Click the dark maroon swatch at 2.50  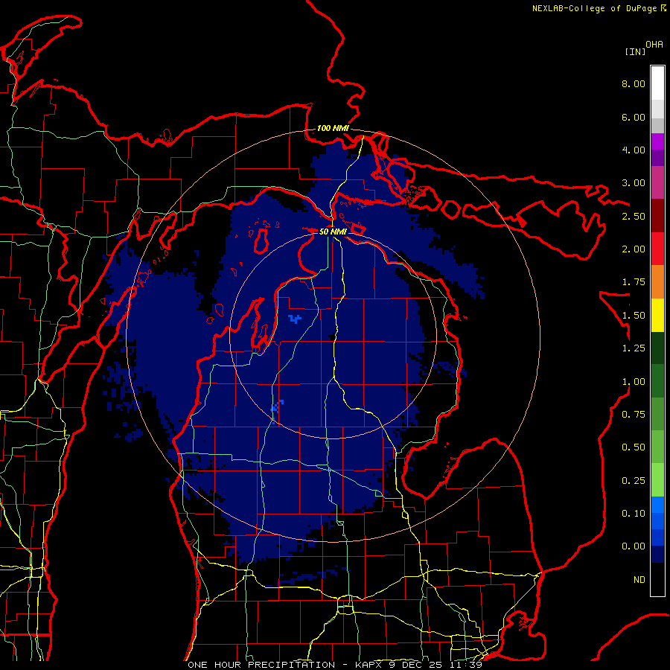[657, 216]
